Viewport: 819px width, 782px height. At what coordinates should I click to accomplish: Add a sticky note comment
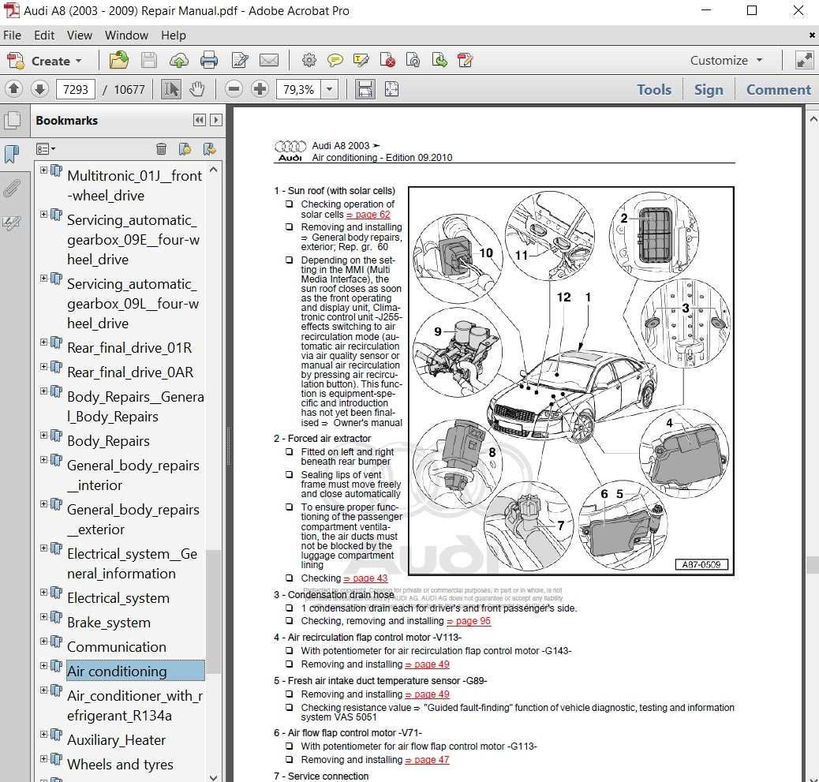[x=335, y=61]
